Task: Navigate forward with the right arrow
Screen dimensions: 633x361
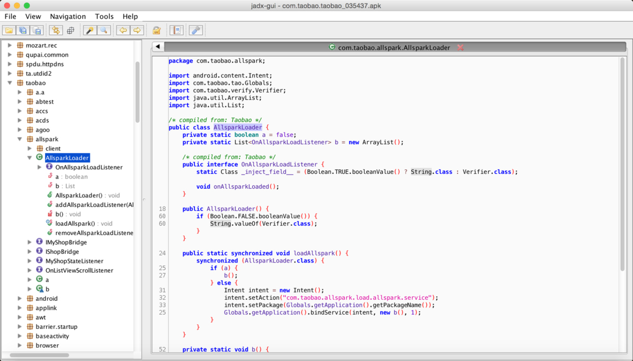Action: pos(137,31)
